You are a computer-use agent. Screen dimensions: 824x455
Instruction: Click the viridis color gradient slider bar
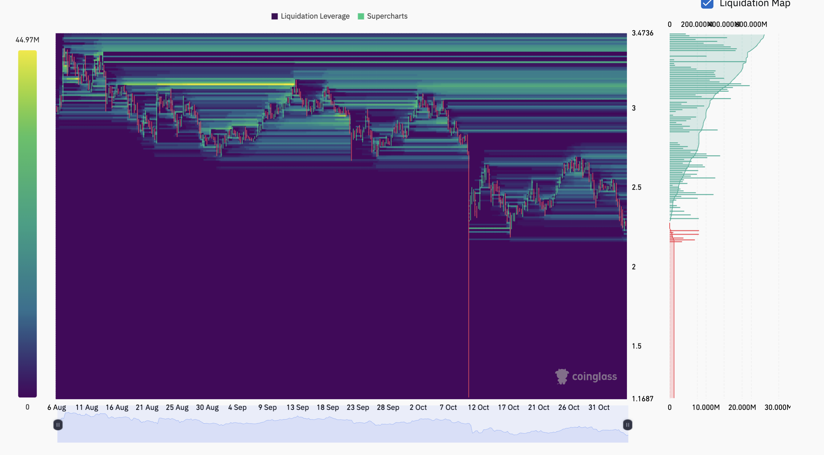tap(27, 220)
